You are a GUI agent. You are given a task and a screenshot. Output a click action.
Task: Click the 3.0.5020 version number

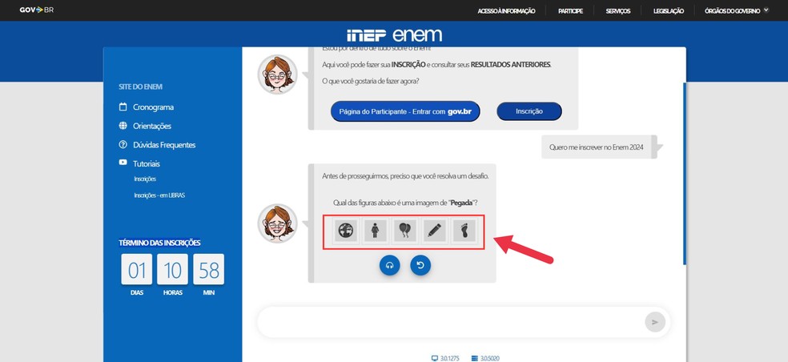pyautogui.click(x=489, y=359)
